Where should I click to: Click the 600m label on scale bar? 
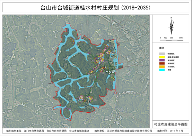(181, 38)
